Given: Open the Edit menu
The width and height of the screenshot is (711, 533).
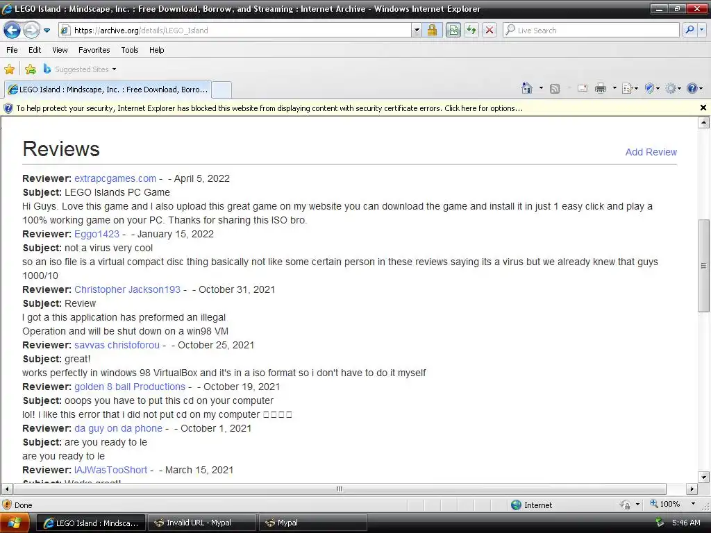Looking at the screenshot, I should [35, 50].
